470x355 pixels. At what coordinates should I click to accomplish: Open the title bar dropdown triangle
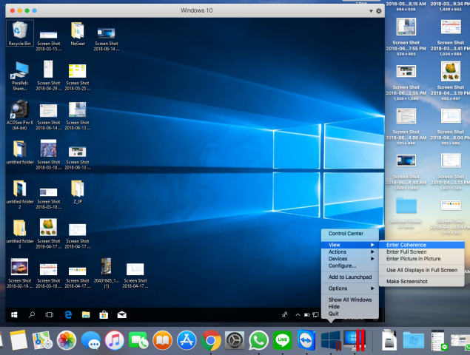click(371, 11)
